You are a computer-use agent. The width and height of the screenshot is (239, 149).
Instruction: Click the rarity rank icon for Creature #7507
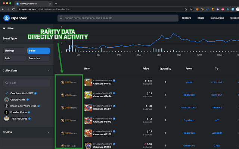click(62, 82)
